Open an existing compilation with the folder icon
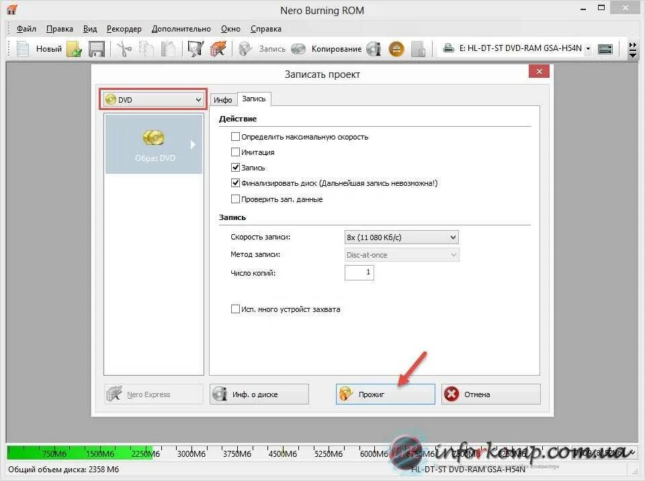The height and width of the screenshot is (481, 645). [74, 49]
